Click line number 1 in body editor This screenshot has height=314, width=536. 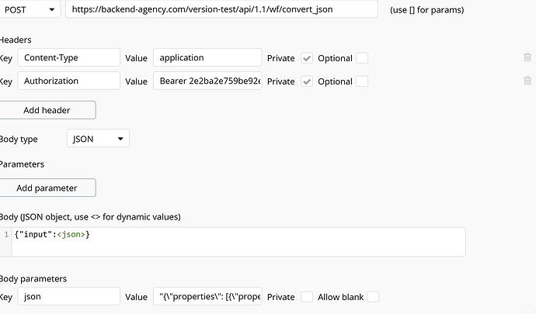(6, 234)
